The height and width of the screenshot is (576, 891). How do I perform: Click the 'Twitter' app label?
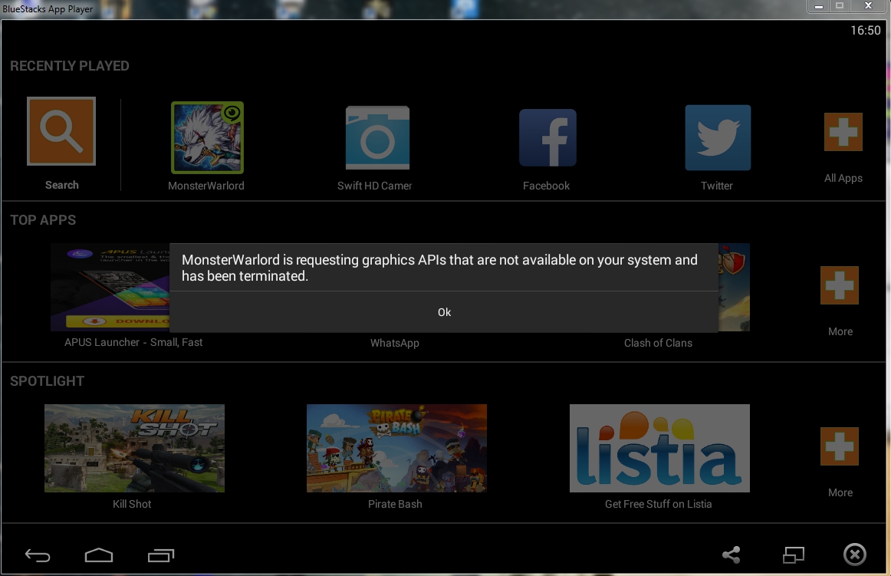(x=716, y=186)
